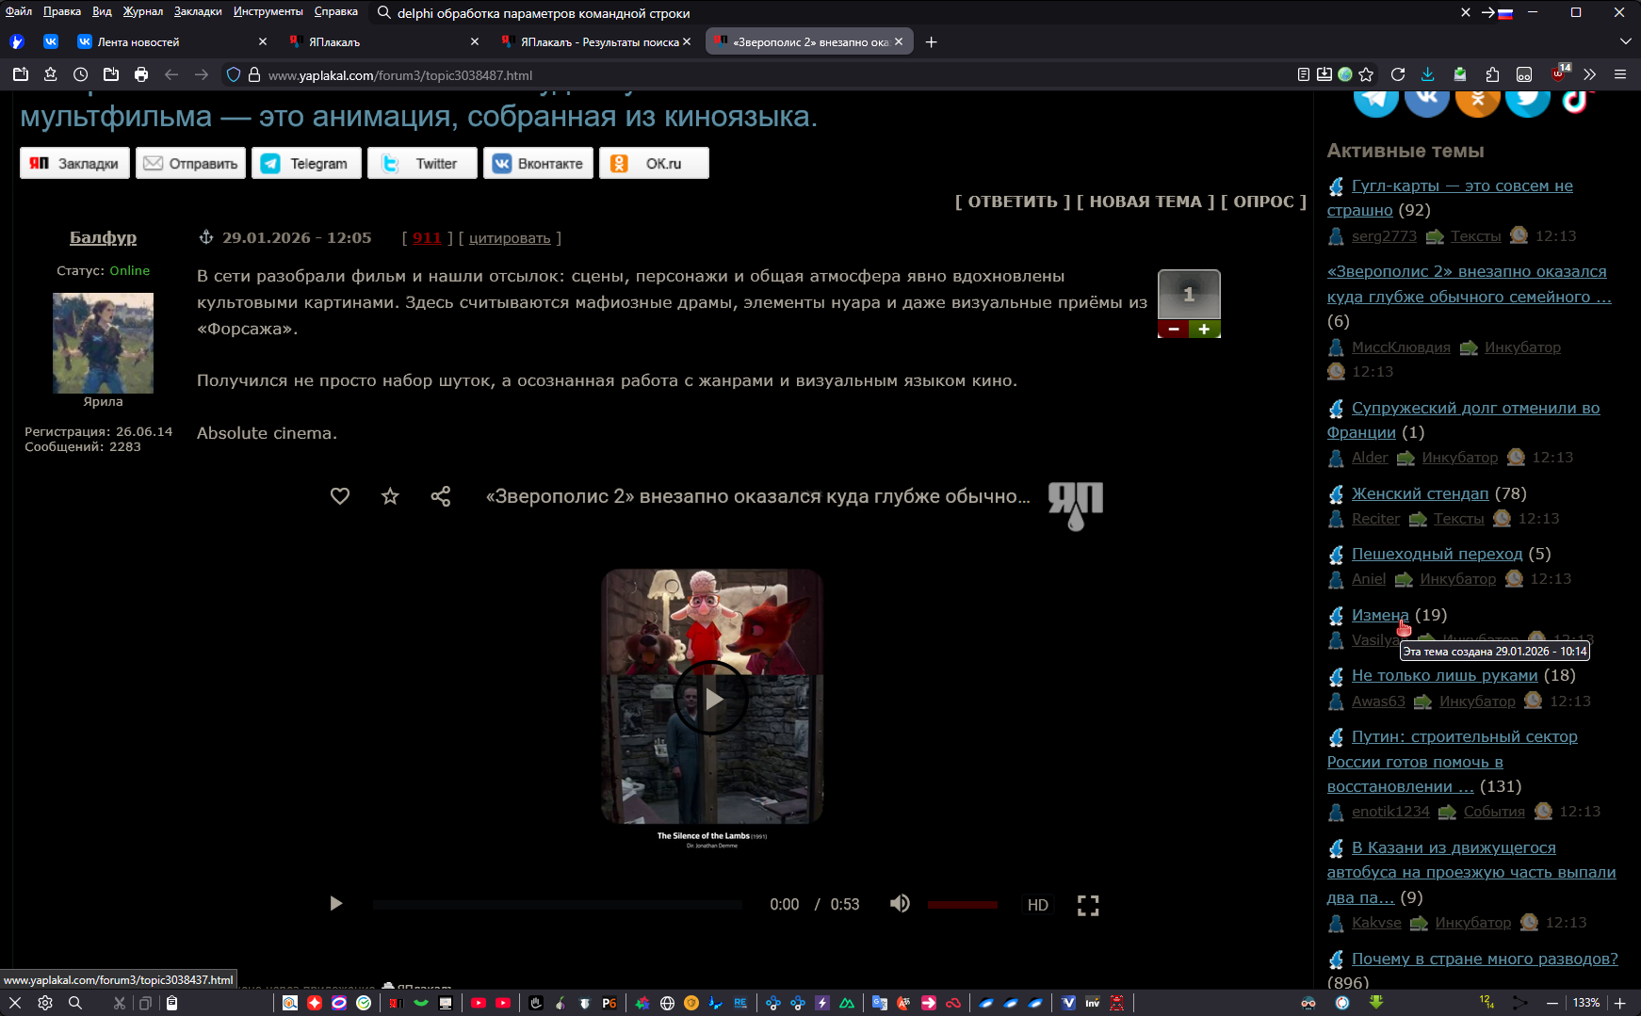1641x1016 pixels.
Task: Share via Telegram button
Action: pyautogui.click(x=306, y=163)
